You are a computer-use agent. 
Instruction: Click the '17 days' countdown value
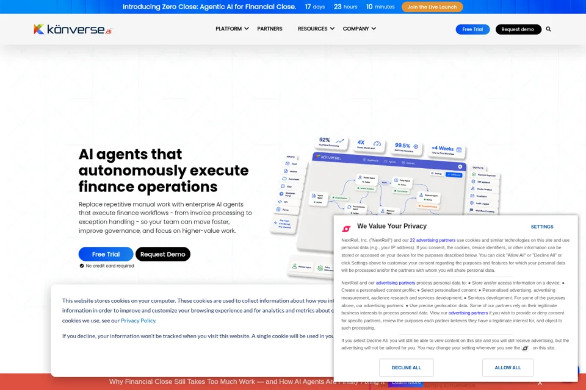pos(315,7)
